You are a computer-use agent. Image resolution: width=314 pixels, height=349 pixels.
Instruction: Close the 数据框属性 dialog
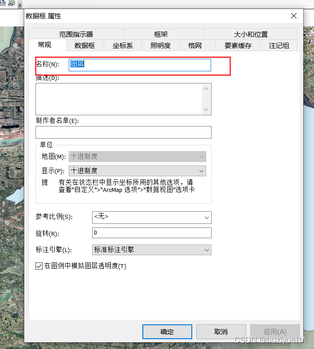[x=294, y=16]
